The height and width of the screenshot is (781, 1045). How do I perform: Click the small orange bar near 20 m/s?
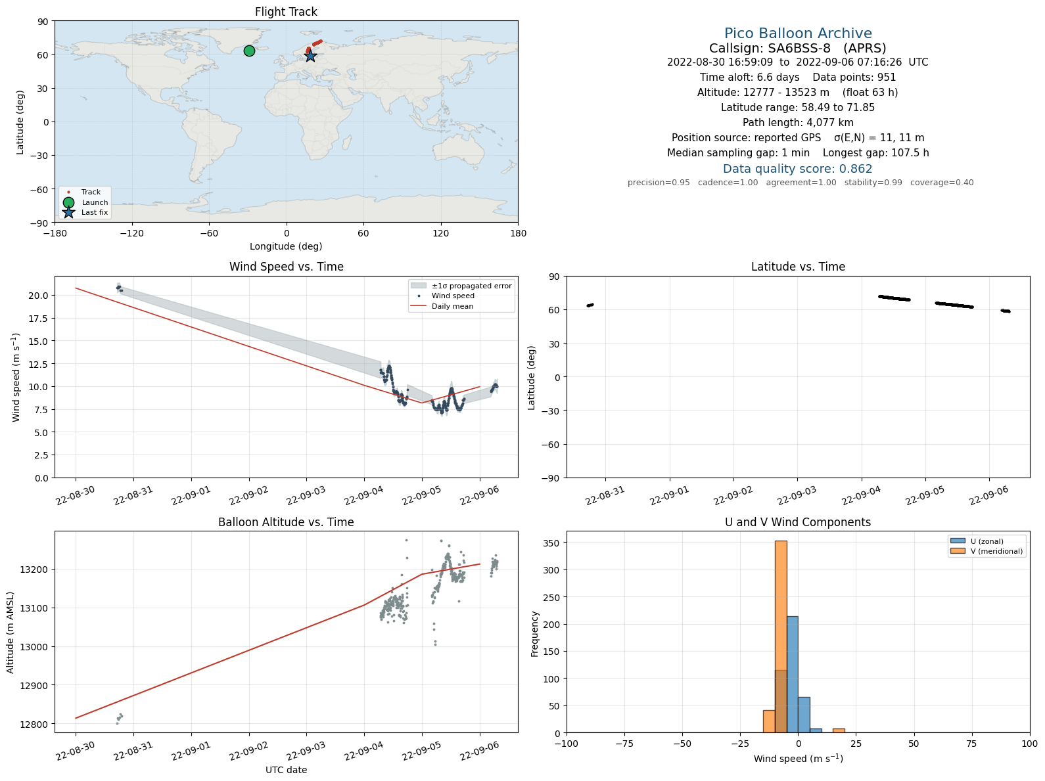839,730
